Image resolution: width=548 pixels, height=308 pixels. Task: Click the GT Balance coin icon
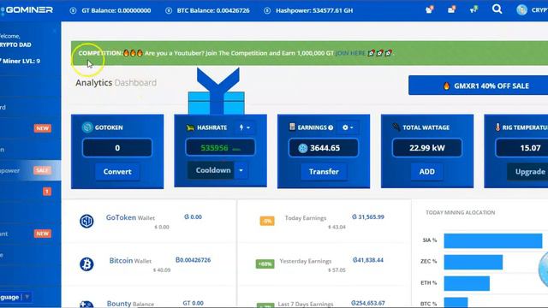73,10
